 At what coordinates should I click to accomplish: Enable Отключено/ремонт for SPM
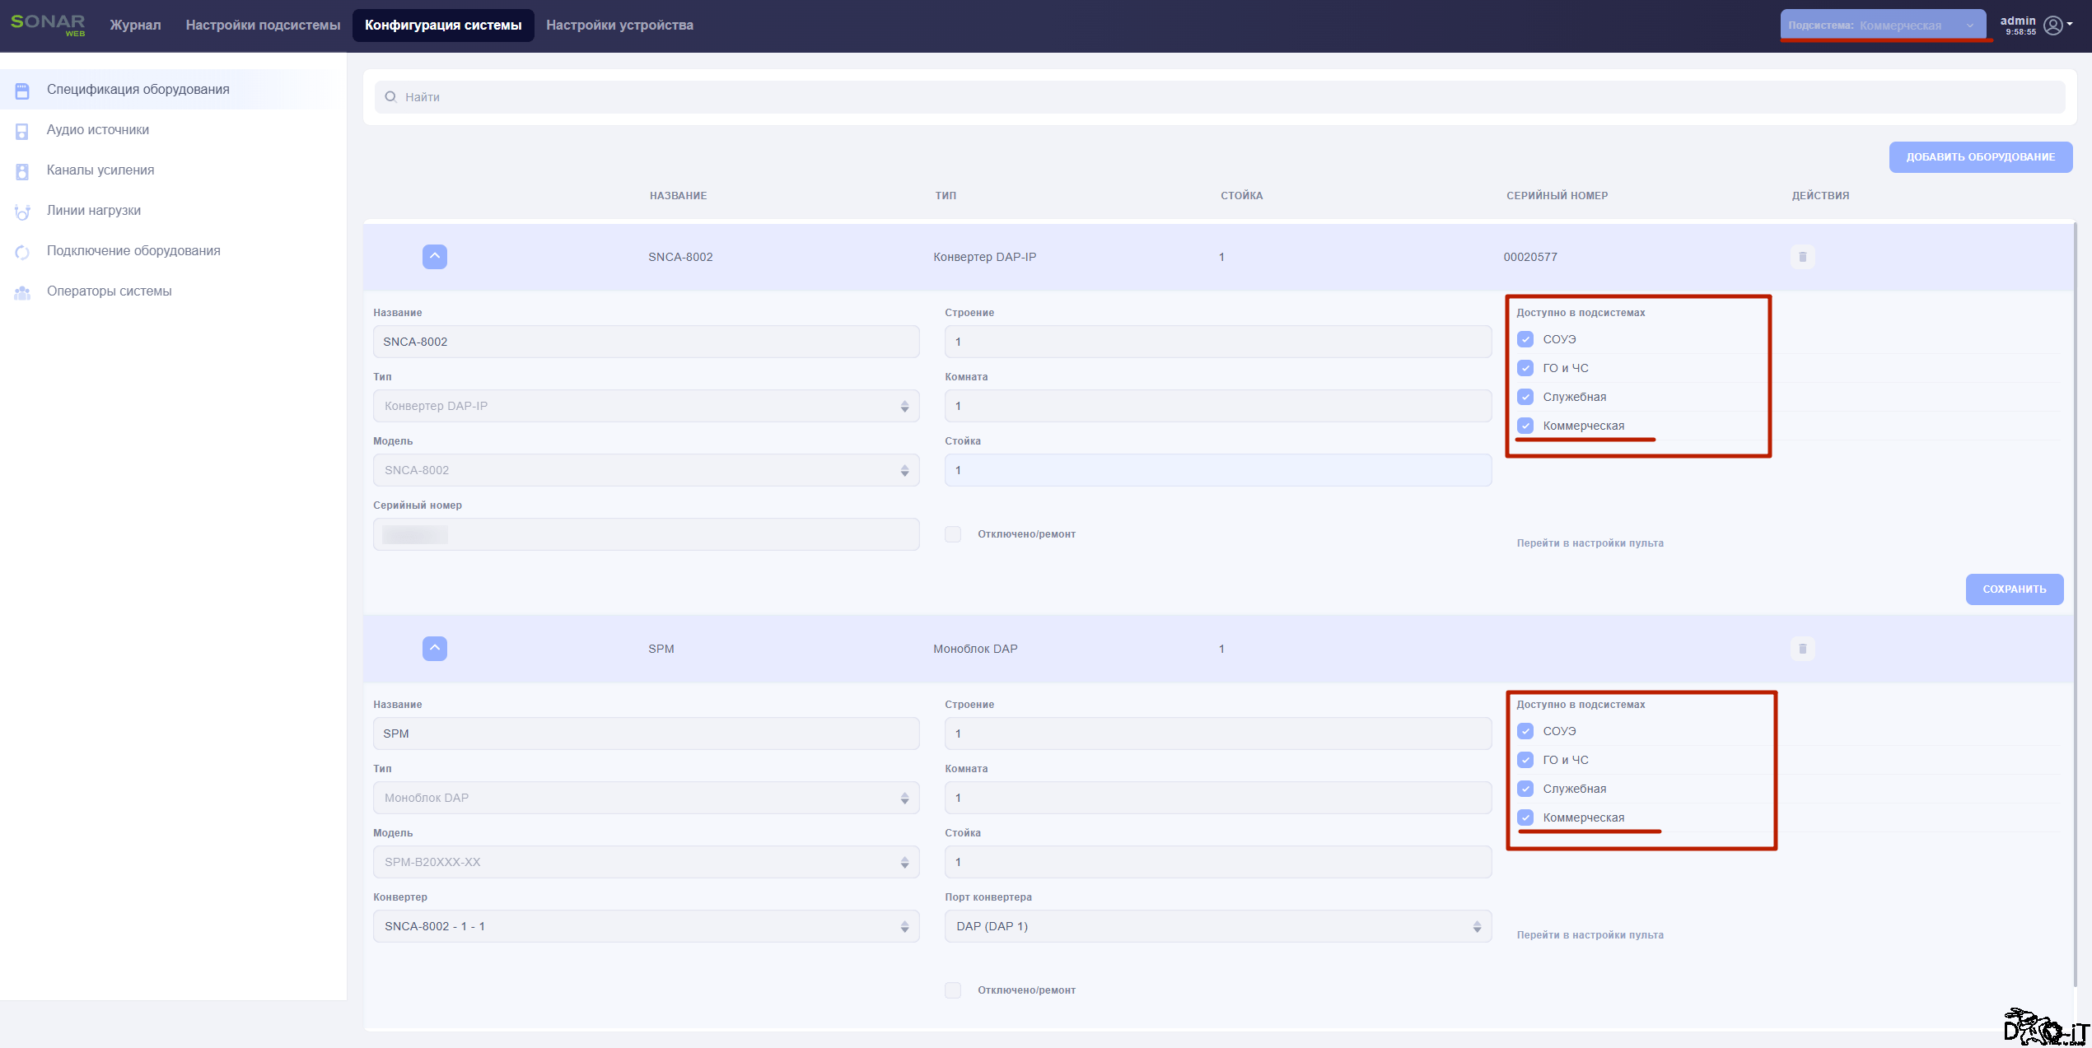953,990
